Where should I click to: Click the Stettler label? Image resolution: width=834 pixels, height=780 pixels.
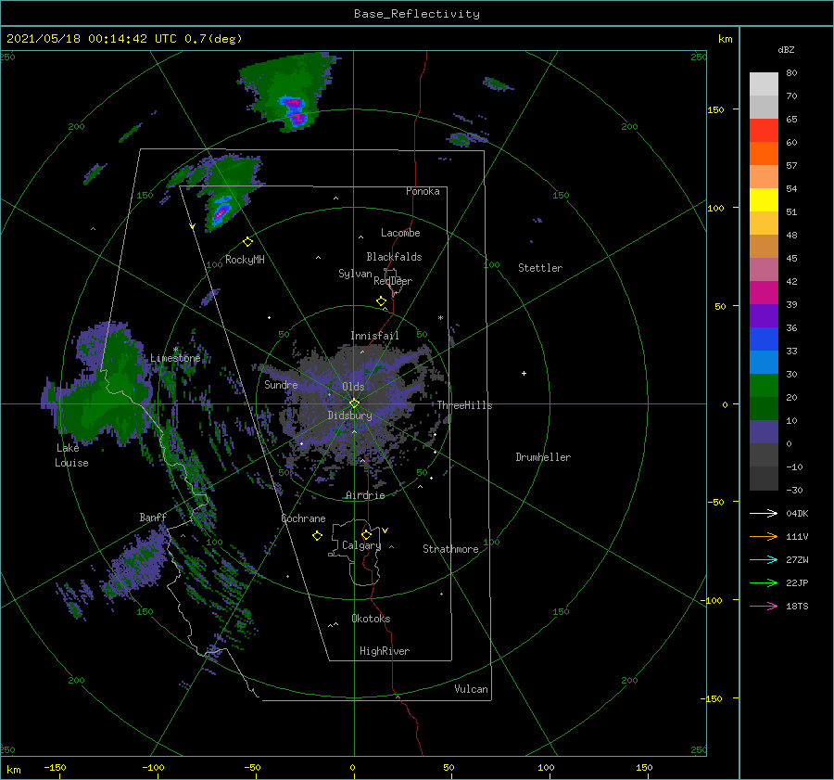pos(540,268)
